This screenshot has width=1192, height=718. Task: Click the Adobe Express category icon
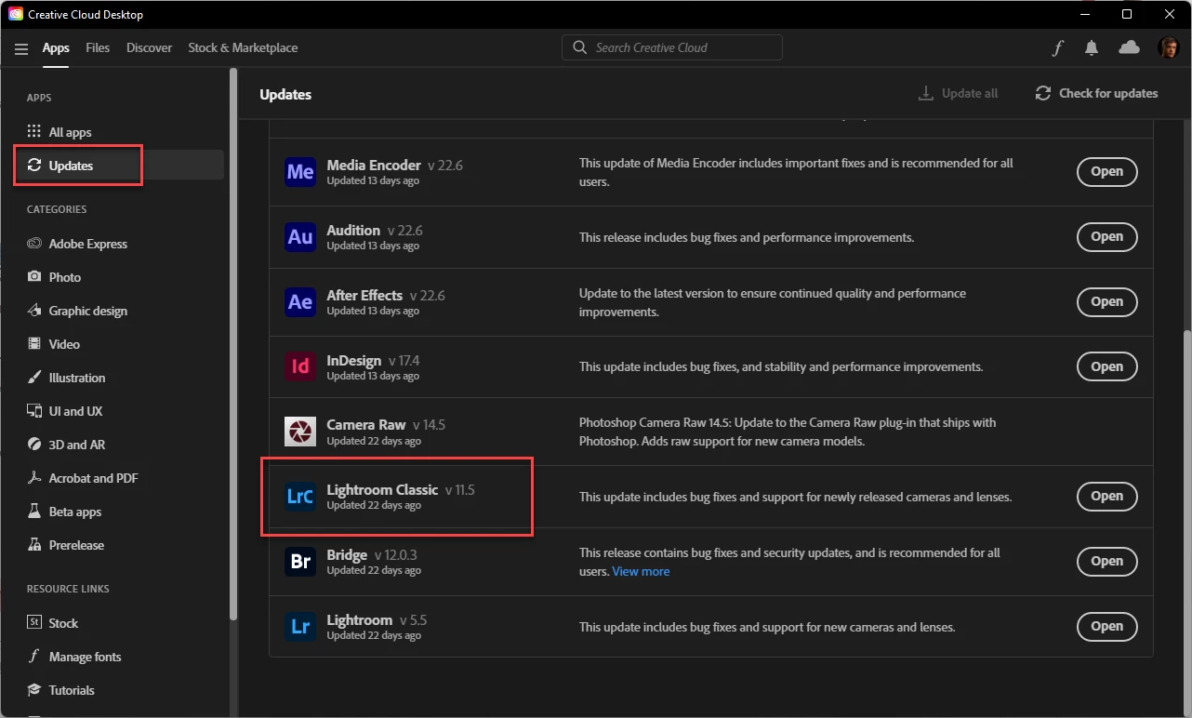pos(34,244)
